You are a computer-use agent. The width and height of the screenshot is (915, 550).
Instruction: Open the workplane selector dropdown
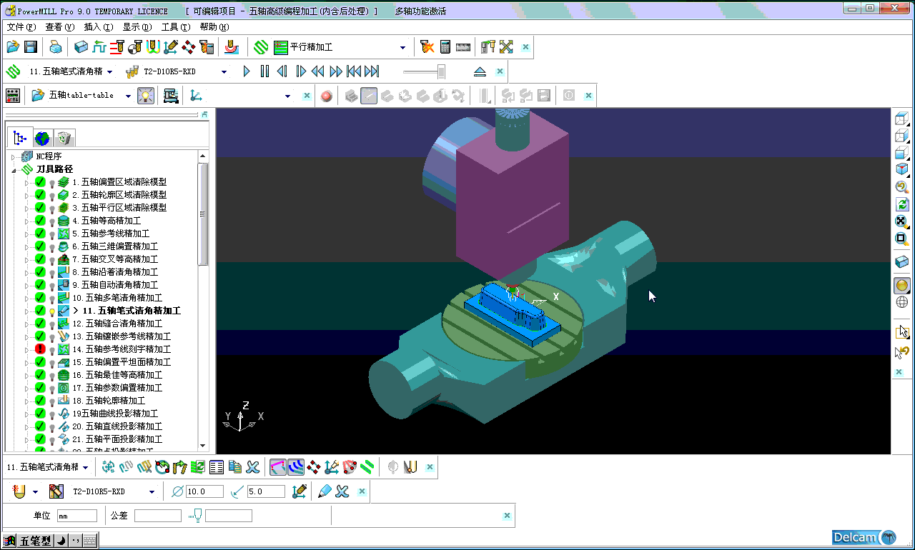tap(288, 96)
